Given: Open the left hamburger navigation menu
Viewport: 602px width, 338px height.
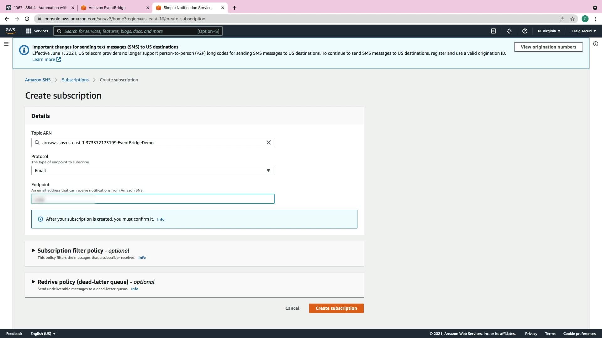Looking at the screenshot, I should 6,44.
